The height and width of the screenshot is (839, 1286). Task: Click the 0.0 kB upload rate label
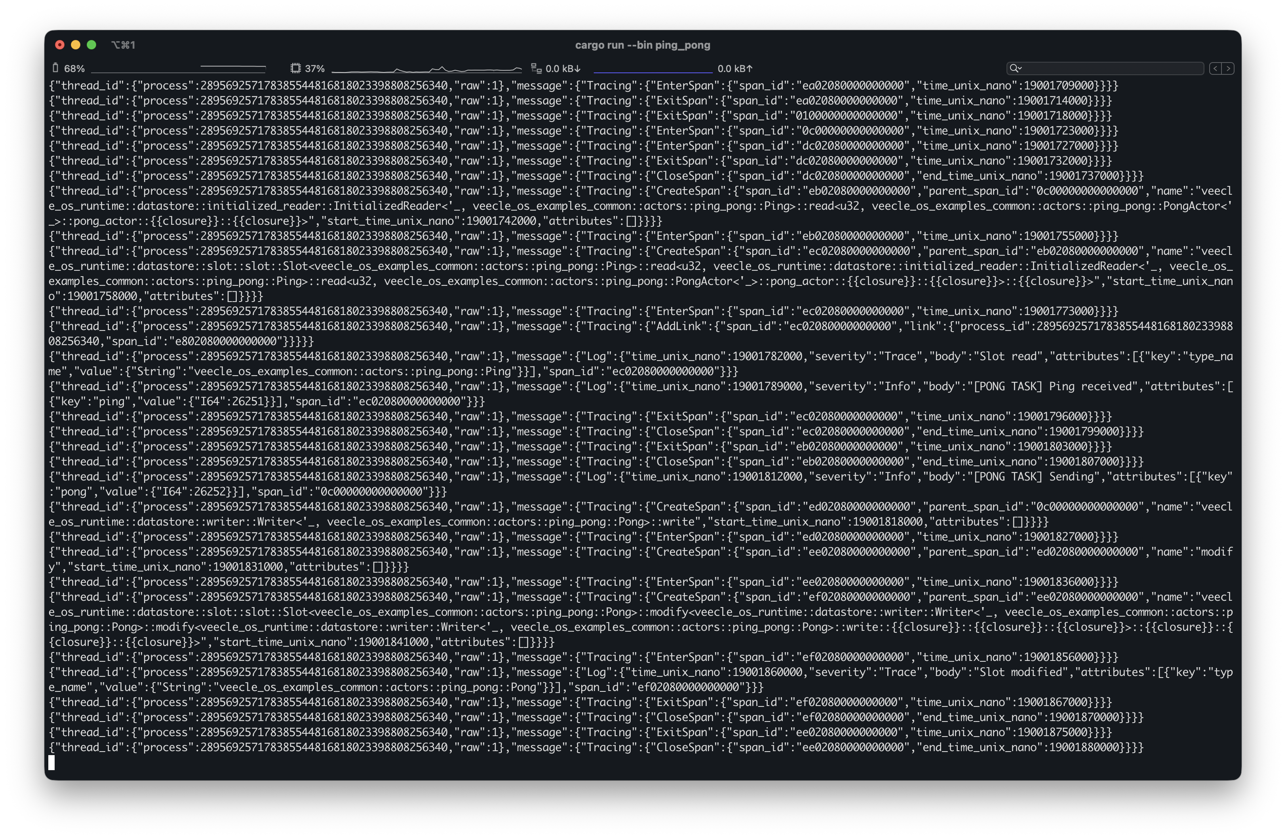[735, 68]
